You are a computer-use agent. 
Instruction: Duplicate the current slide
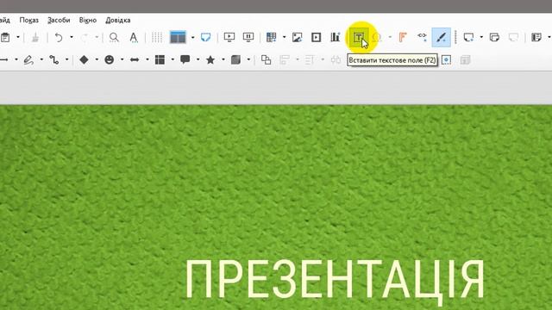(x=494, y=37)
